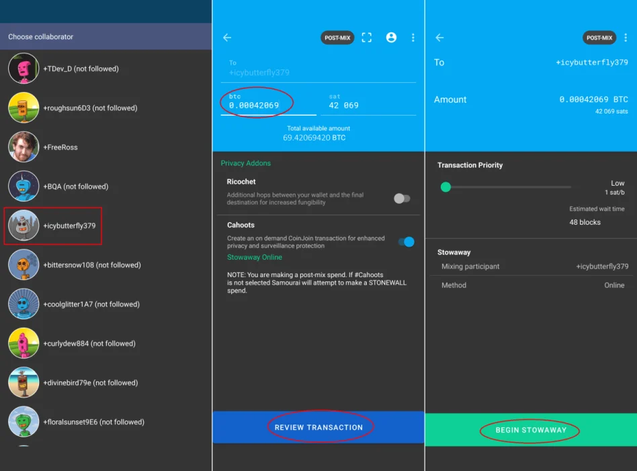Image resolution: width=637 pixels, height=471 pixels.
Task: Go back from the review transaction screen
Action: pos(439,38)
